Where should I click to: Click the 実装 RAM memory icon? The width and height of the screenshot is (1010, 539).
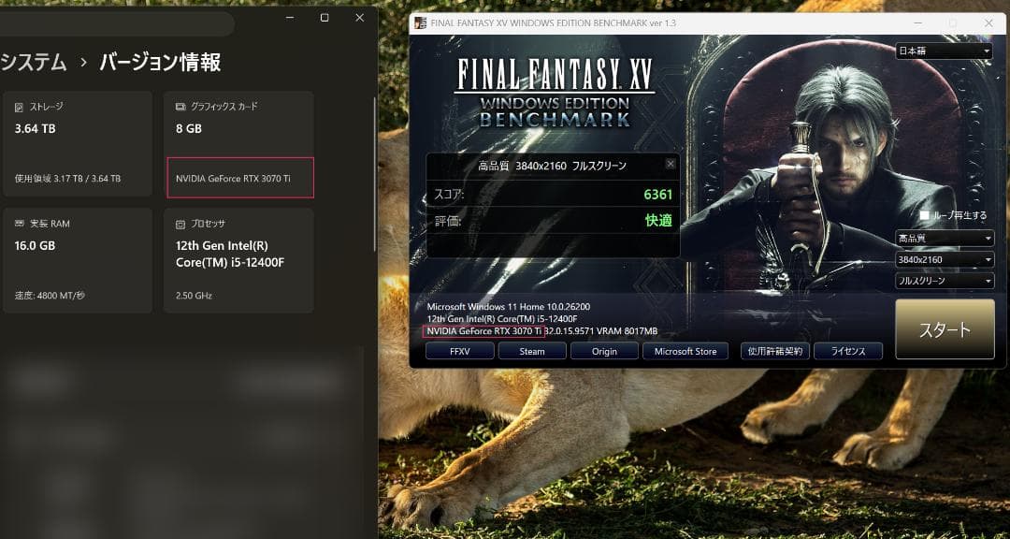(19, 224)
